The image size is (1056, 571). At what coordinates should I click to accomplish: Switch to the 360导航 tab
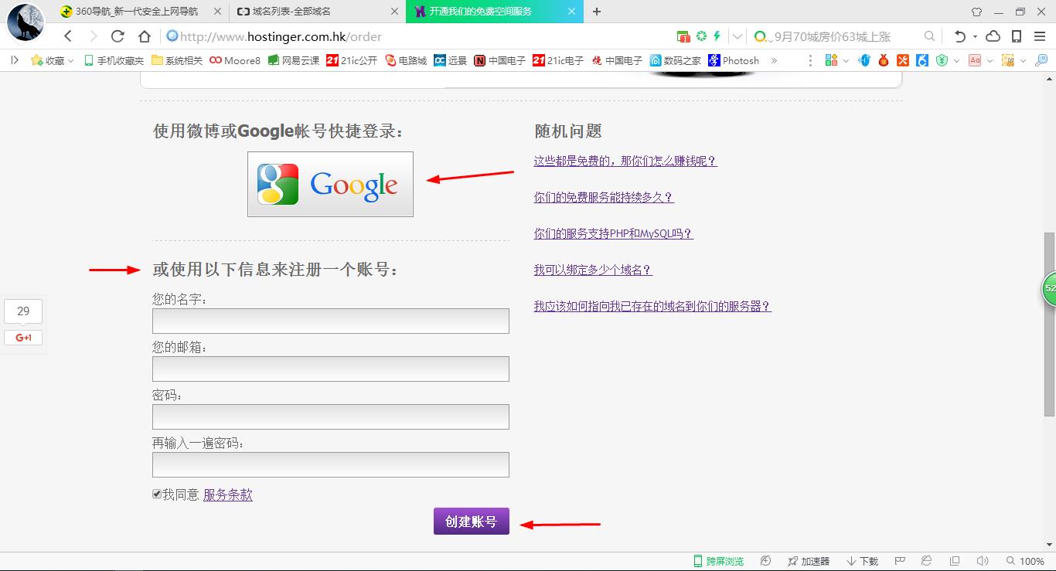(129, 12)
